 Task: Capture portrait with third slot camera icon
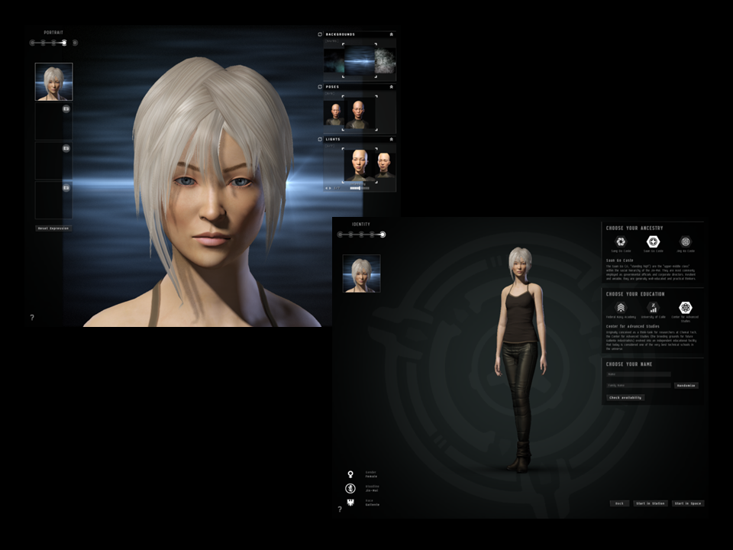[66, 148]
